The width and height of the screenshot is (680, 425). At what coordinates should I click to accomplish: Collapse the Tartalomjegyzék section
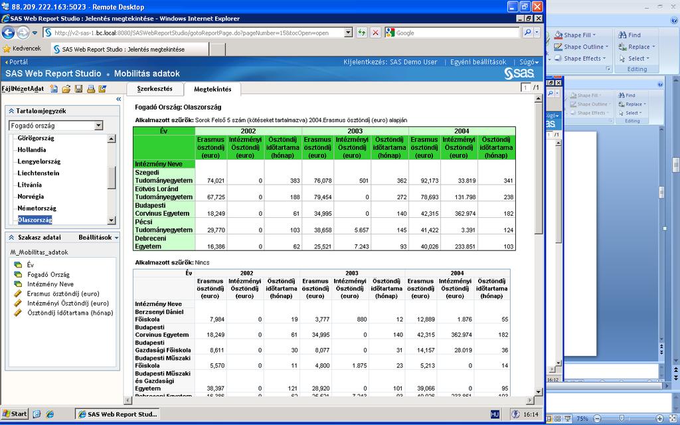tap(12, 111)
